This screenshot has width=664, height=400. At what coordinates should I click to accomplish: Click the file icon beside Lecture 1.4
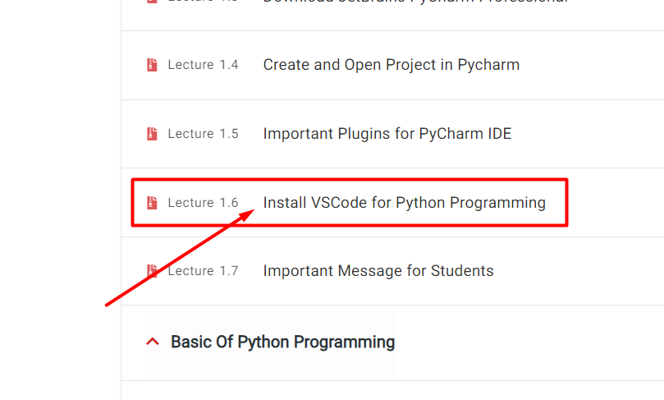(152, 65)
